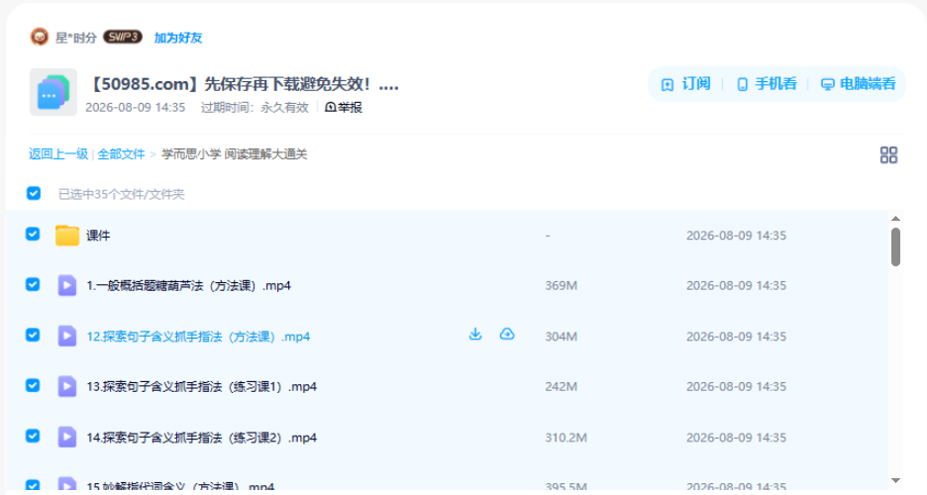Add the sharer as a friend (加为好友)

[x=178, y=38]
